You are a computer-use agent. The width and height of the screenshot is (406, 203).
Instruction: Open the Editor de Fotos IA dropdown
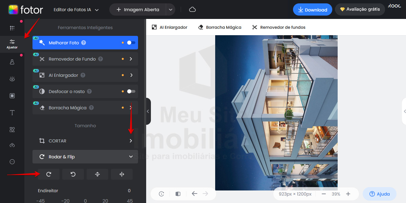tap(76, 10)
